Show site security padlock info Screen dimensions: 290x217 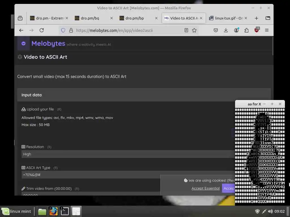coord(71,30)
